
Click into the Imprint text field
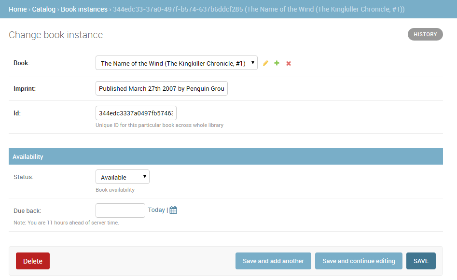tap(162, 88)
